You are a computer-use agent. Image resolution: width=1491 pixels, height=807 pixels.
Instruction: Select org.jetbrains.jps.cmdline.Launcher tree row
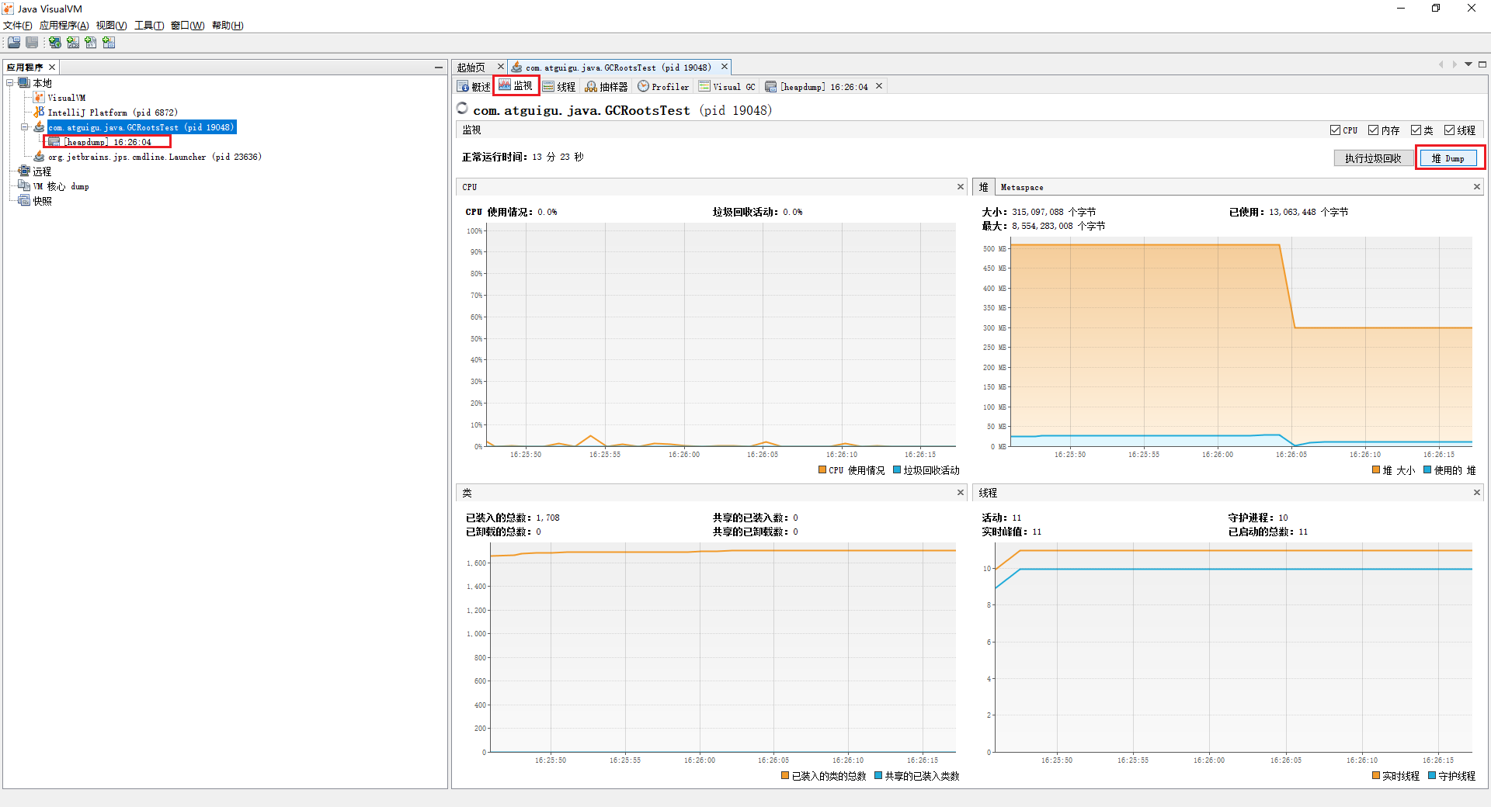pyautogui.click(x=155, y=157)
